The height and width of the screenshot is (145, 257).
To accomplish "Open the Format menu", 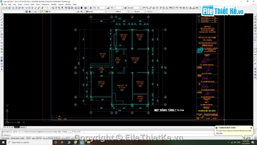I will [26, 4].
